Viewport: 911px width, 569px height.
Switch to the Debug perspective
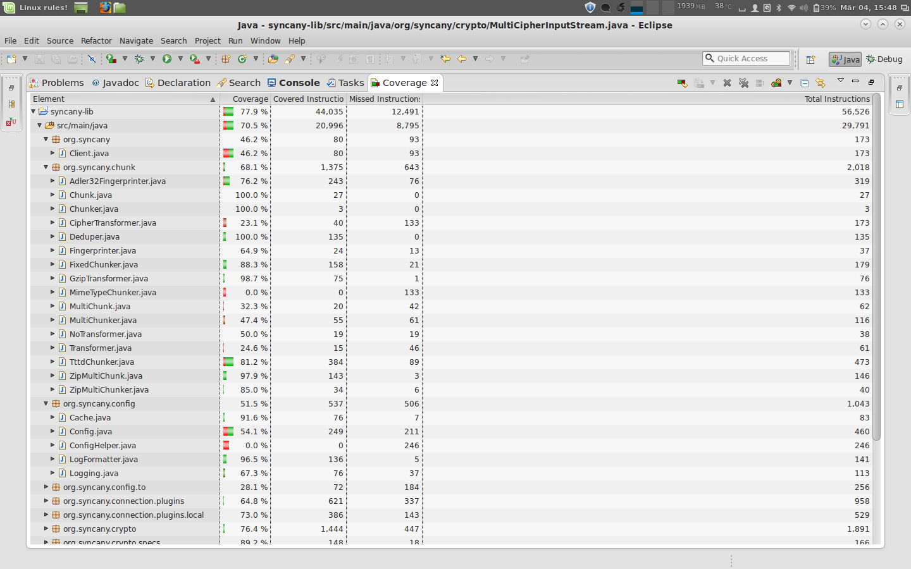pos(884,59)
